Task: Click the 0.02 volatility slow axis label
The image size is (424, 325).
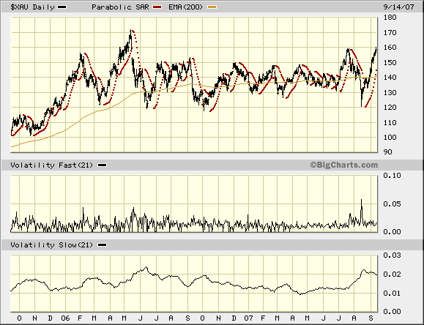Action: click(x=392, y=274)
